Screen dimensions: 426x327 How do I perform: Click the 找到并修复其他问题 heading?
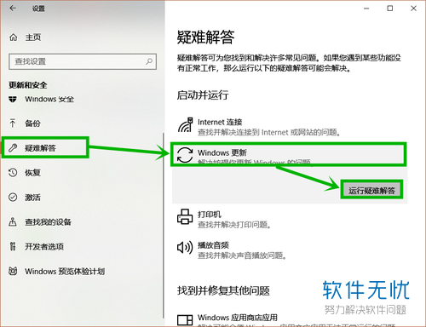pos(223,290)
